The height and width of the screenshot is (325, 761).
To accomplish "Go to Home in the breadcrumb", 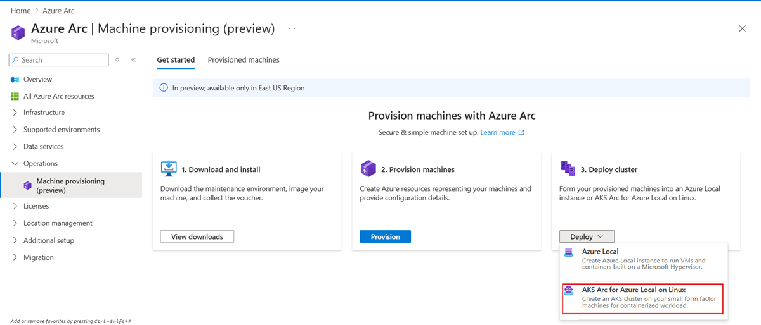I will (x=21, y=11).
